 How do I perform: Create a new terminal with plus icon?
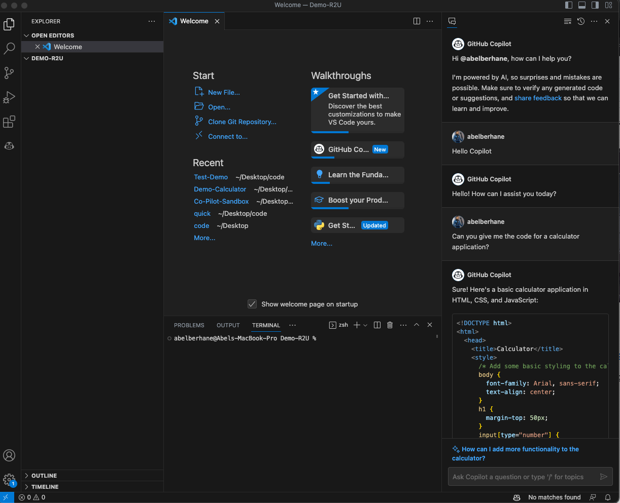(357, 325)
